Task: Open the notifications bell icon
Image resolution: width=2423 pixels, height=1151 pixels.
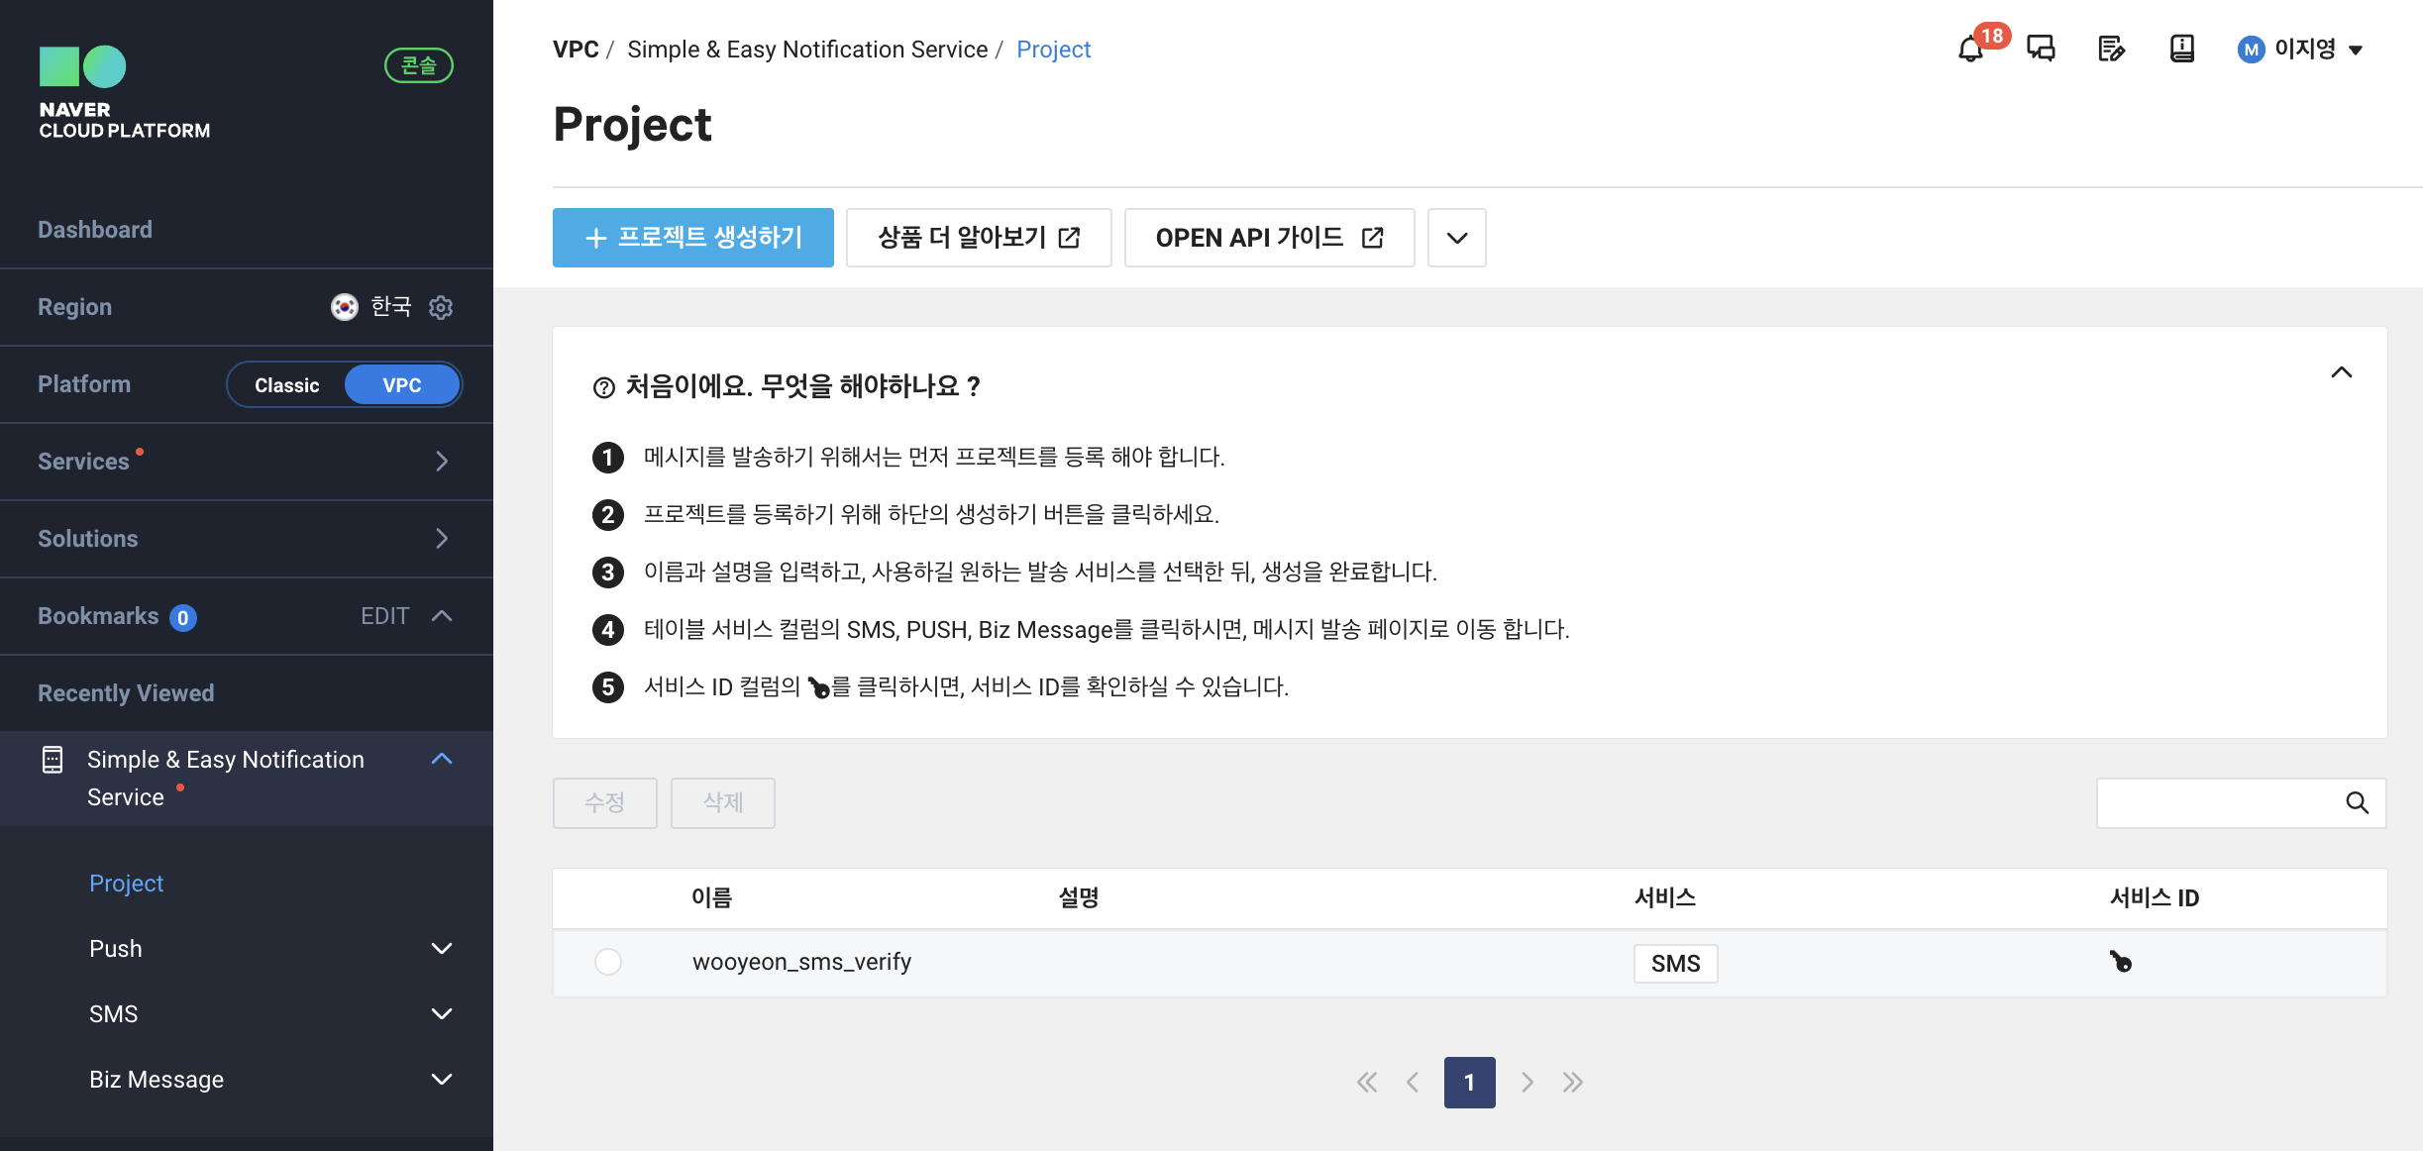Action: click(1970, 49)
